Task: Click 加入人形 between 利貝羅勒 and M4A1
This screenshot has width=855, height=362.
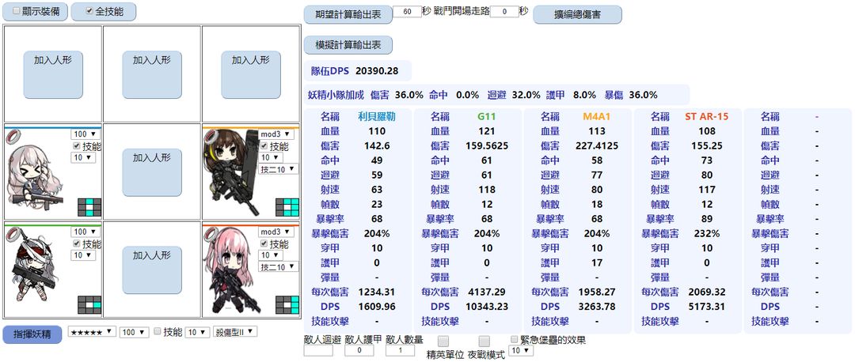Action: 151,172
